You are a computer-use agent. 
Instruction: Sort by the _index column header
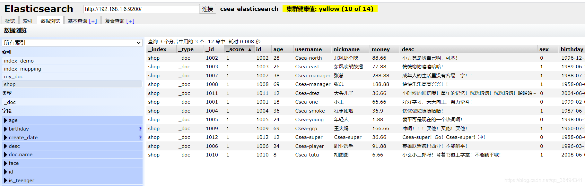tap(162, 49)
